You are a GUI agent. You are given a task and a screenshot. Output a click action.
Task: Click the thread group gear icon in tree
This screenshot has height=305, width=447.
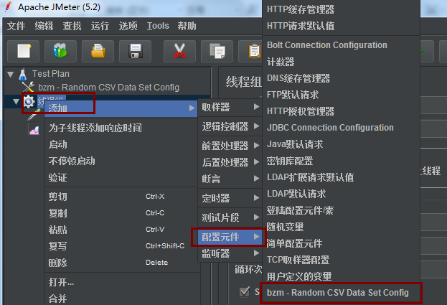(29, 101)
